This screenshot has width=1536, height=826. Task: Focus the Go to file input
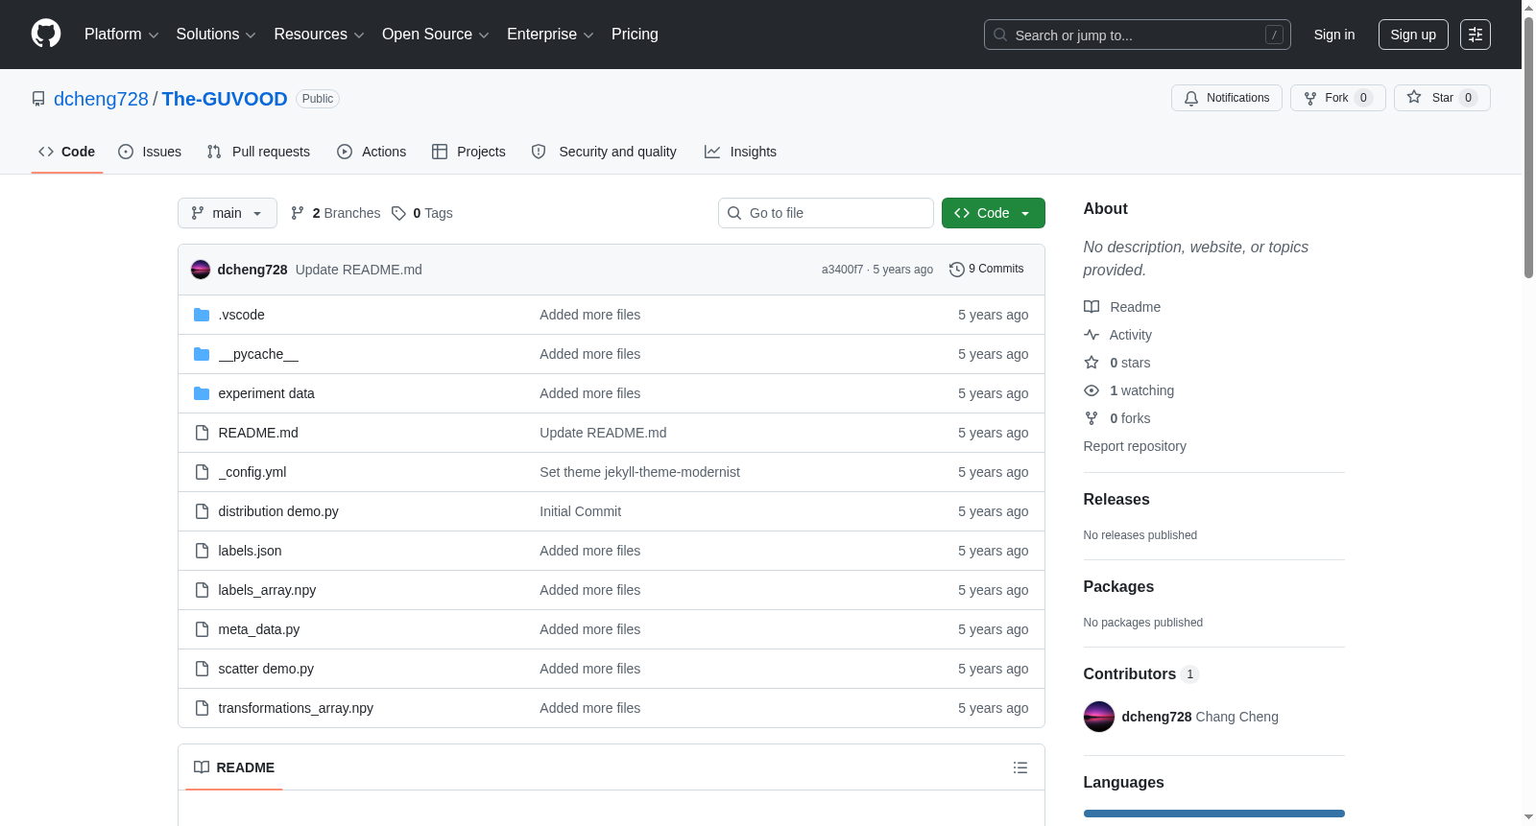pos(826,213)
